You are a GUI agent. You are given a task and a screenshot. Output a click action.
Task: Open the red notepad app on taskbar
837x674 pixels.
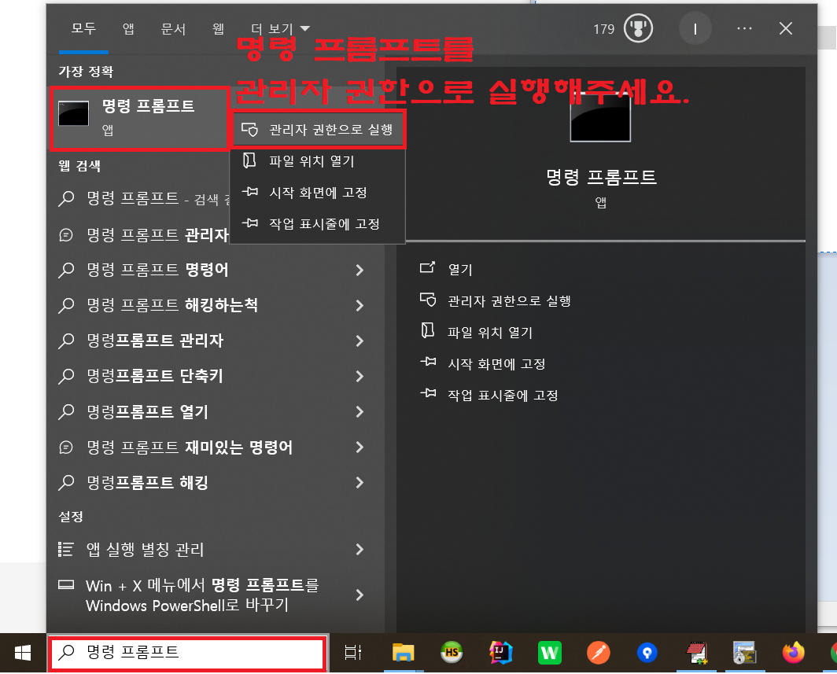point(696,653)
